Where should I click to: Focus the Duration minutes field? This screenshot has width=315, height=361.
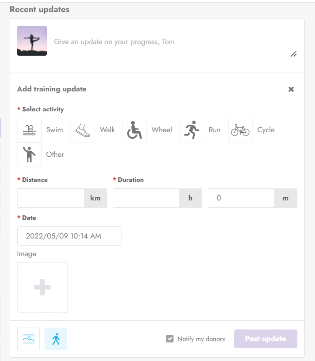click(241, 198)
